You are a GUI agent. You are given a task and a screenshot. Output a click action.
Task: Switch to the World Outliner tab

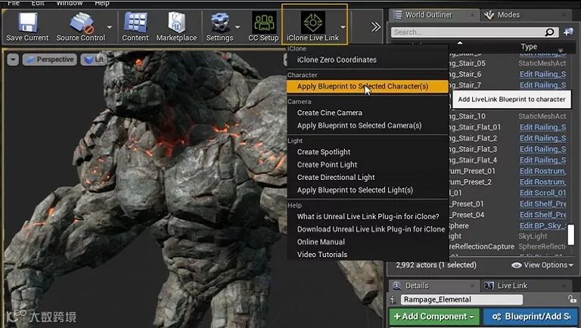(433, 15)
